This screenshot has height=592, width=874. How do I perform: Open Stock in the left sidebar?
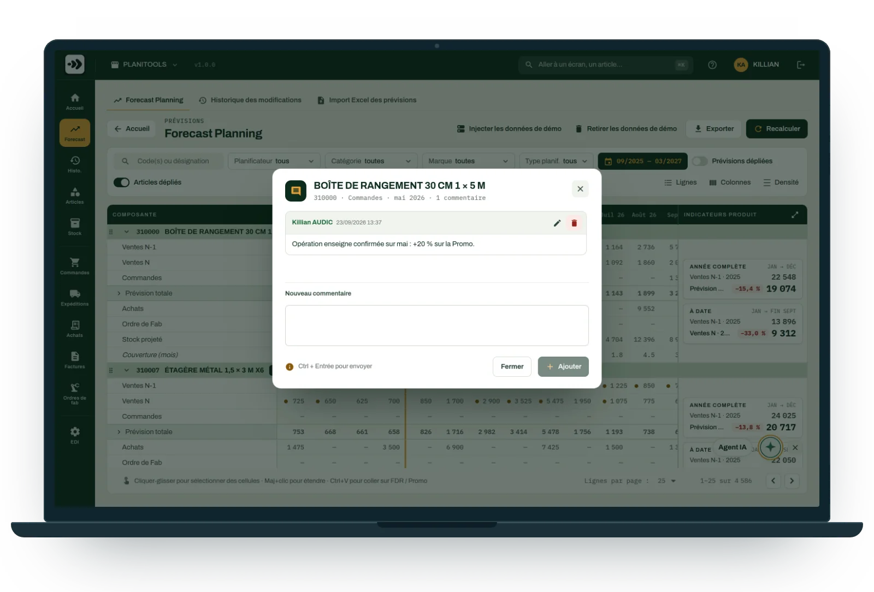(x=75, y=227)
